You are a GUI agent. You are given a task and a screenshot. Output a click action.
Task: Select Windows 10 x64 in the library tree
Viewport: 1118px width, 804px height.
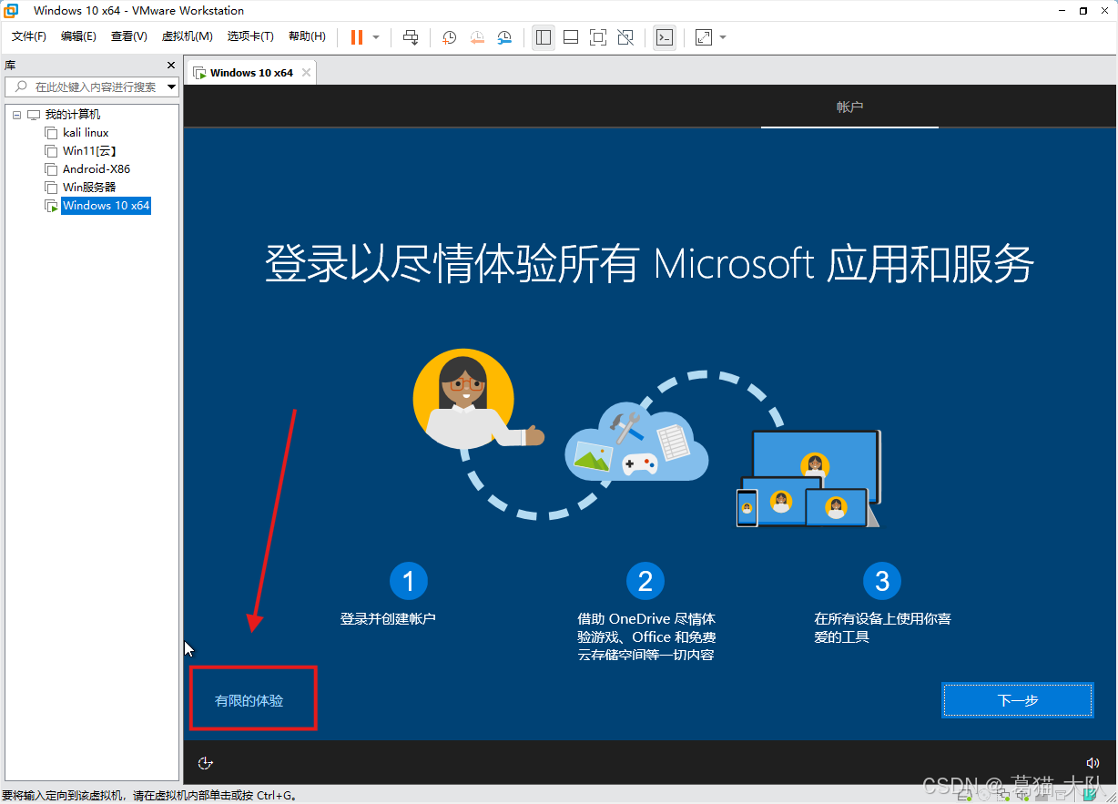pyautogui.click(x=106, y=206)
